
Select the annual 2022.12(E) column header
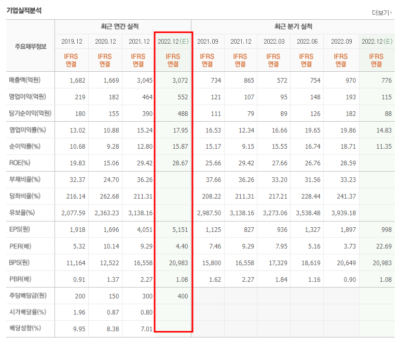click(x=173, y=42)
